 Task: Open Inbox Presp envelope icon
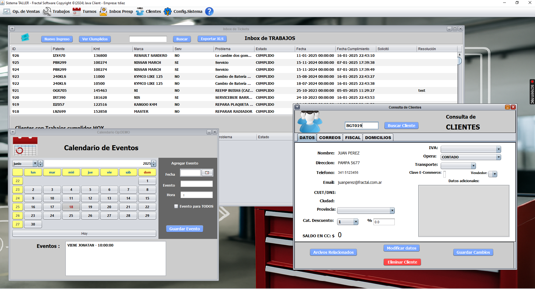click(x=103, y=11)
